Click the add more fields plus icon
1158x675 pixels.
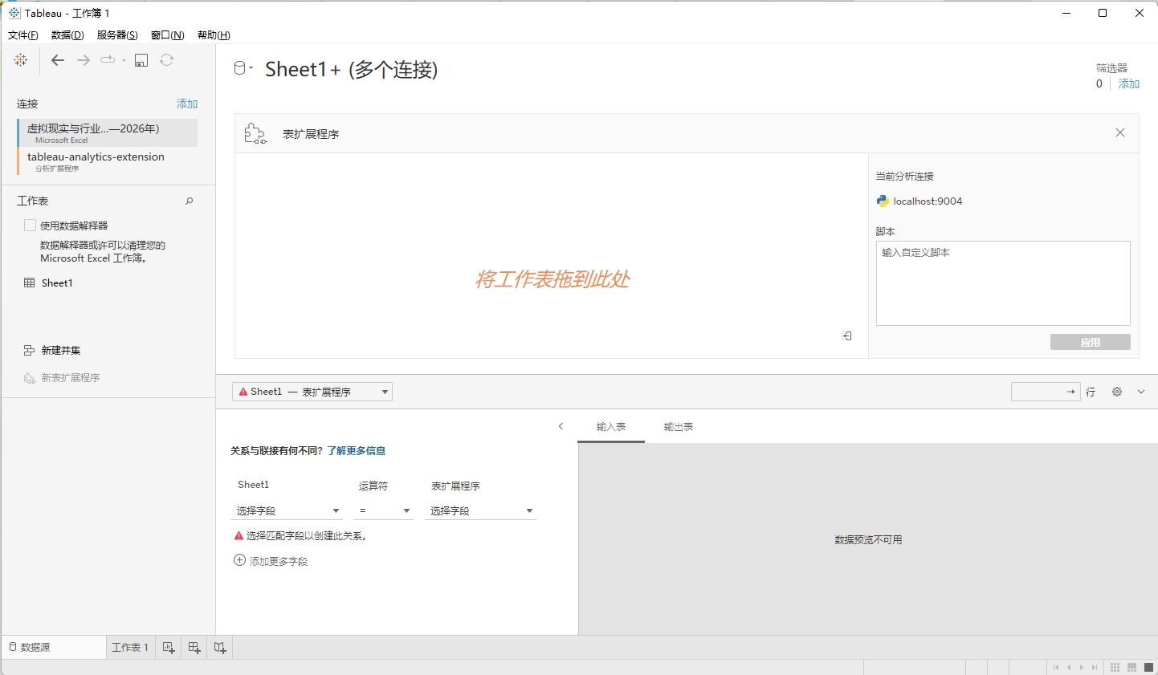click(239, 560)
